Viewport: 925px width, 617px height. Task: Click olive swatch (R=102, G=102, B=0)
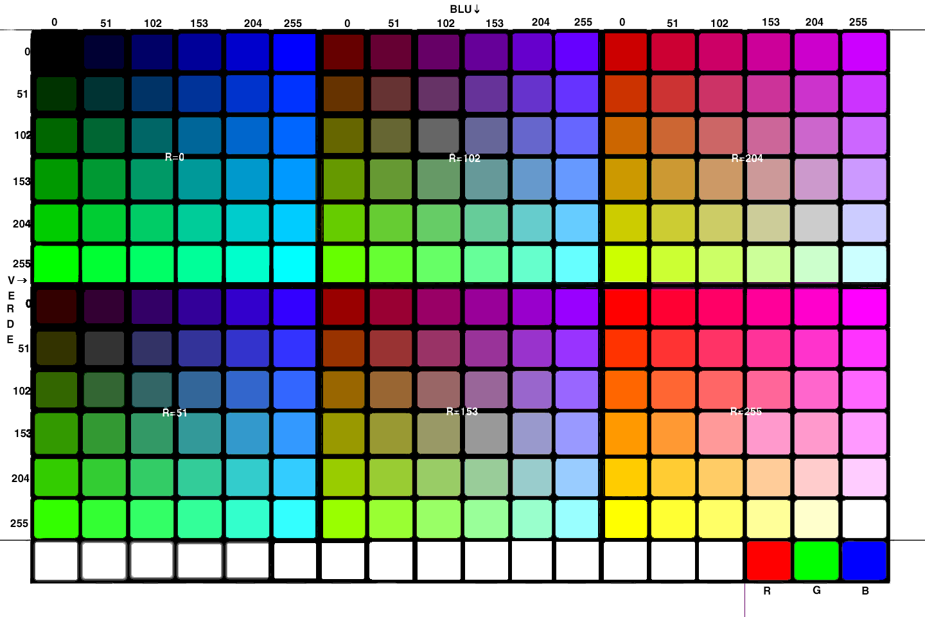[x=344, y=136]
